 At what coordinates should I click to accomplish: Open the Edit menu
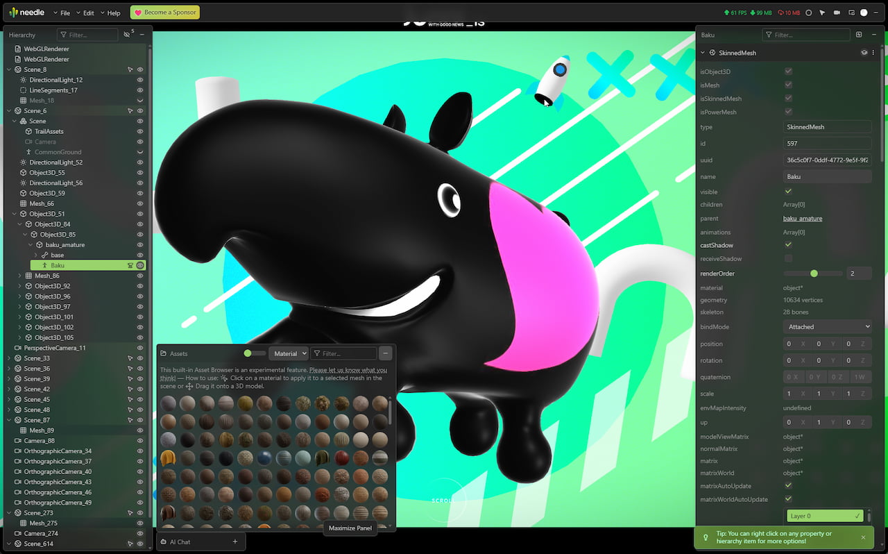click(88, 12)
